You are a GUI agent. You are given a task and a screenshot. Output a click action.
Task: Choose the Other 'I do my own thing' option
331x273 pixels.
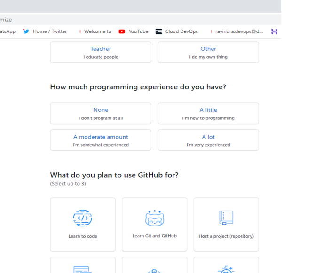[x=208, y=52]
